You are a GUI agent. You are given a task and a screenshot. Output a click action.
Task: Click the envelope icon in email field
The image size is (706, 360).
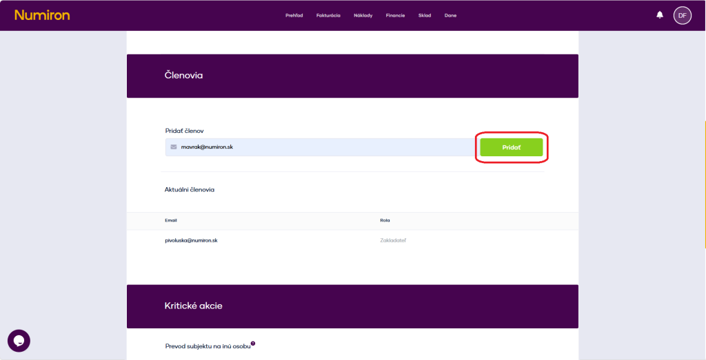pyautogui.click(x=174, y=147)
